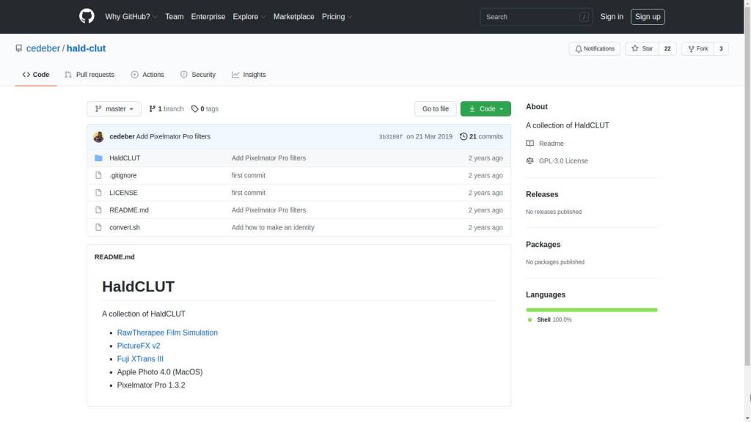Open the cedeber owner link
The height and width of the screenshot is (422, 751).
click(x=43, y=48)
